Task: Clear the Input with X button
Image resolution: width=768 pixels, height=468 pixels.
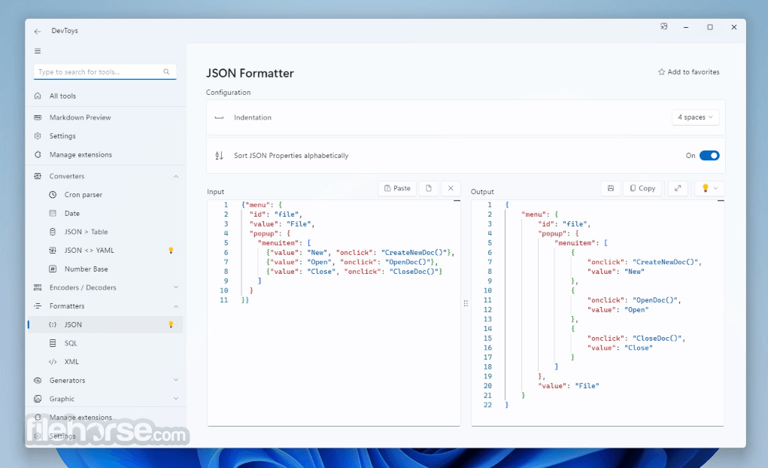Action: pyautogui.click(x=451, y=188)
